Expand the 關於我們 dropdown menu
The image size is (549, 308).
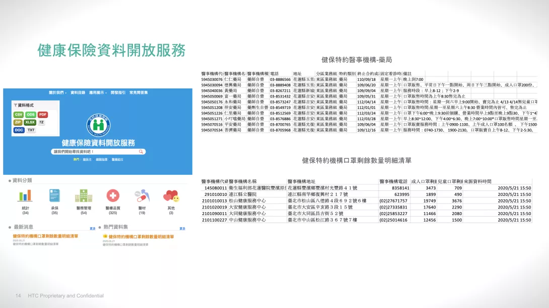pos(57,92)
